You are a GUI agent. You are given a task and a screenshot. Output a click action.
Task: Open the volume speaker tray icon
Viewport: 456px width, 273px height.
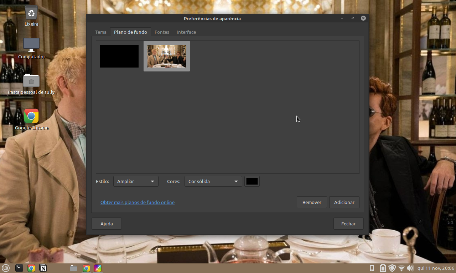tap(410, 268)
